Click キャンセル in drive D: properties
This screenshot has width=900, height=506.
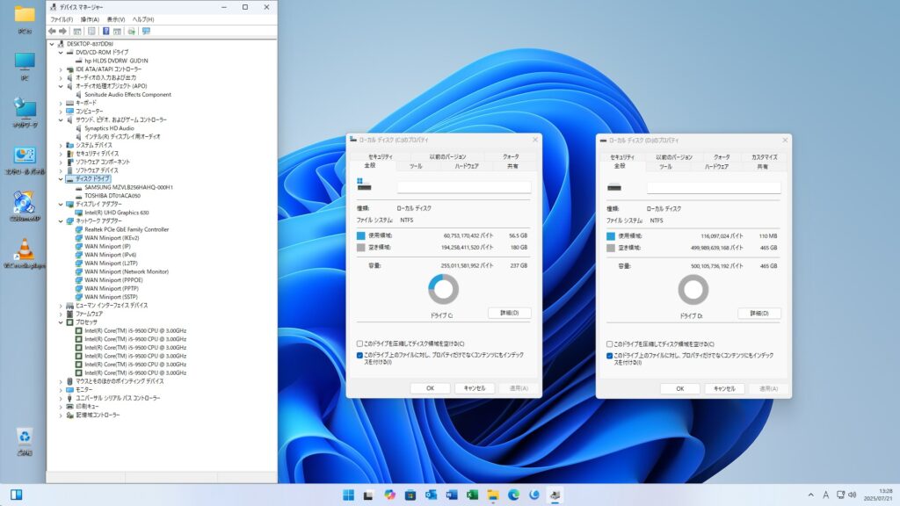click(x=724, y=388)
